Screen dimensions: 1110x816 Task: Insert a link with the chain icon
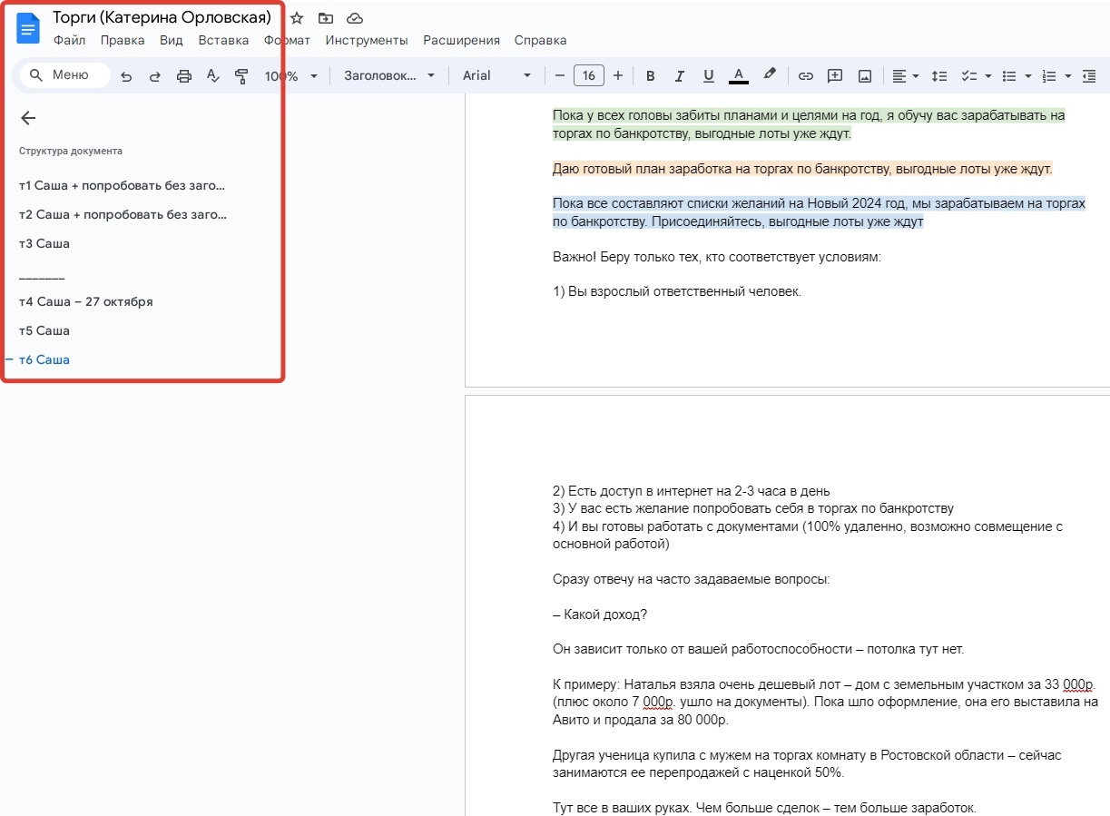[805, 76]
